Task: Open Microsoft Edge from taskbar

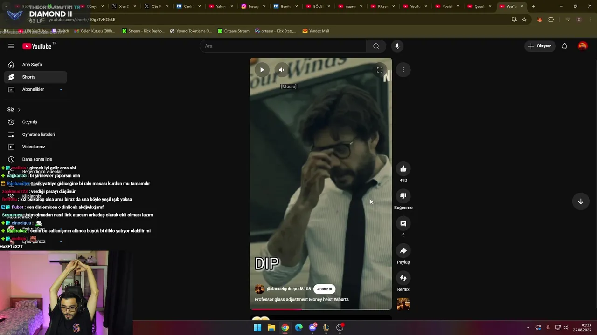Action: coord(298,328)
